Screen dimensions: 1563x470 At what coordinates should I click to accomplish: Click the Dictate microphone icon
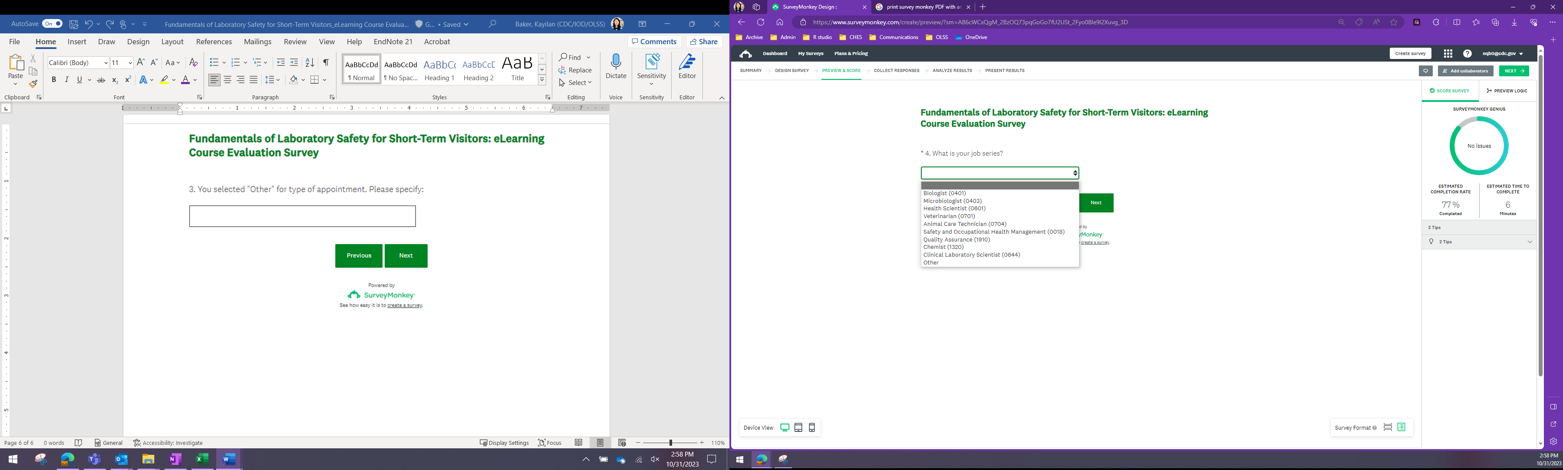616,62
